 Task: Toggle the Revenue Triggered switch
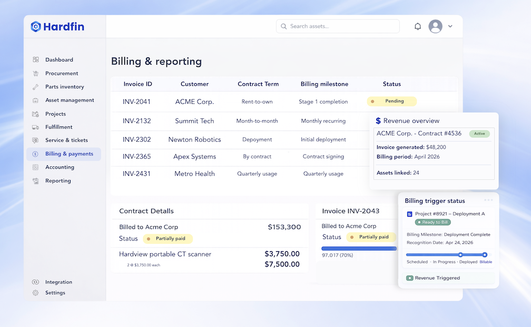(x=411, y=278)
